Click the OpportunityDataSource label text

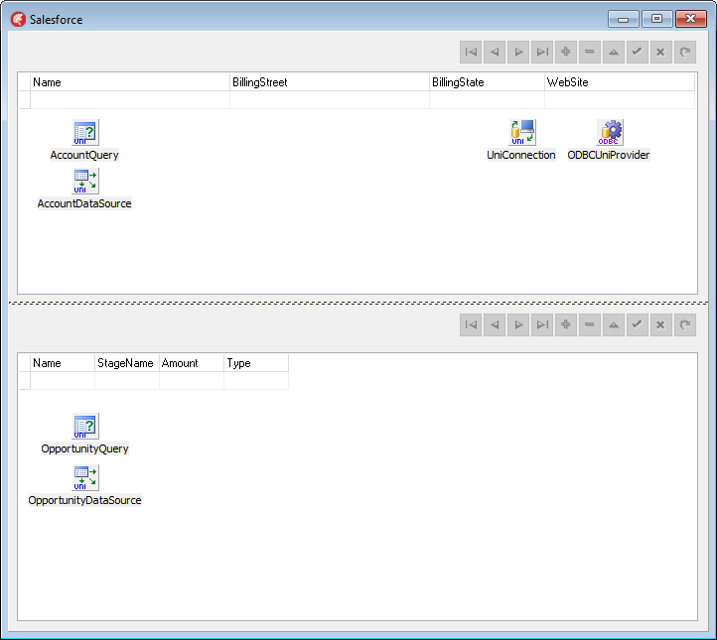85,500
